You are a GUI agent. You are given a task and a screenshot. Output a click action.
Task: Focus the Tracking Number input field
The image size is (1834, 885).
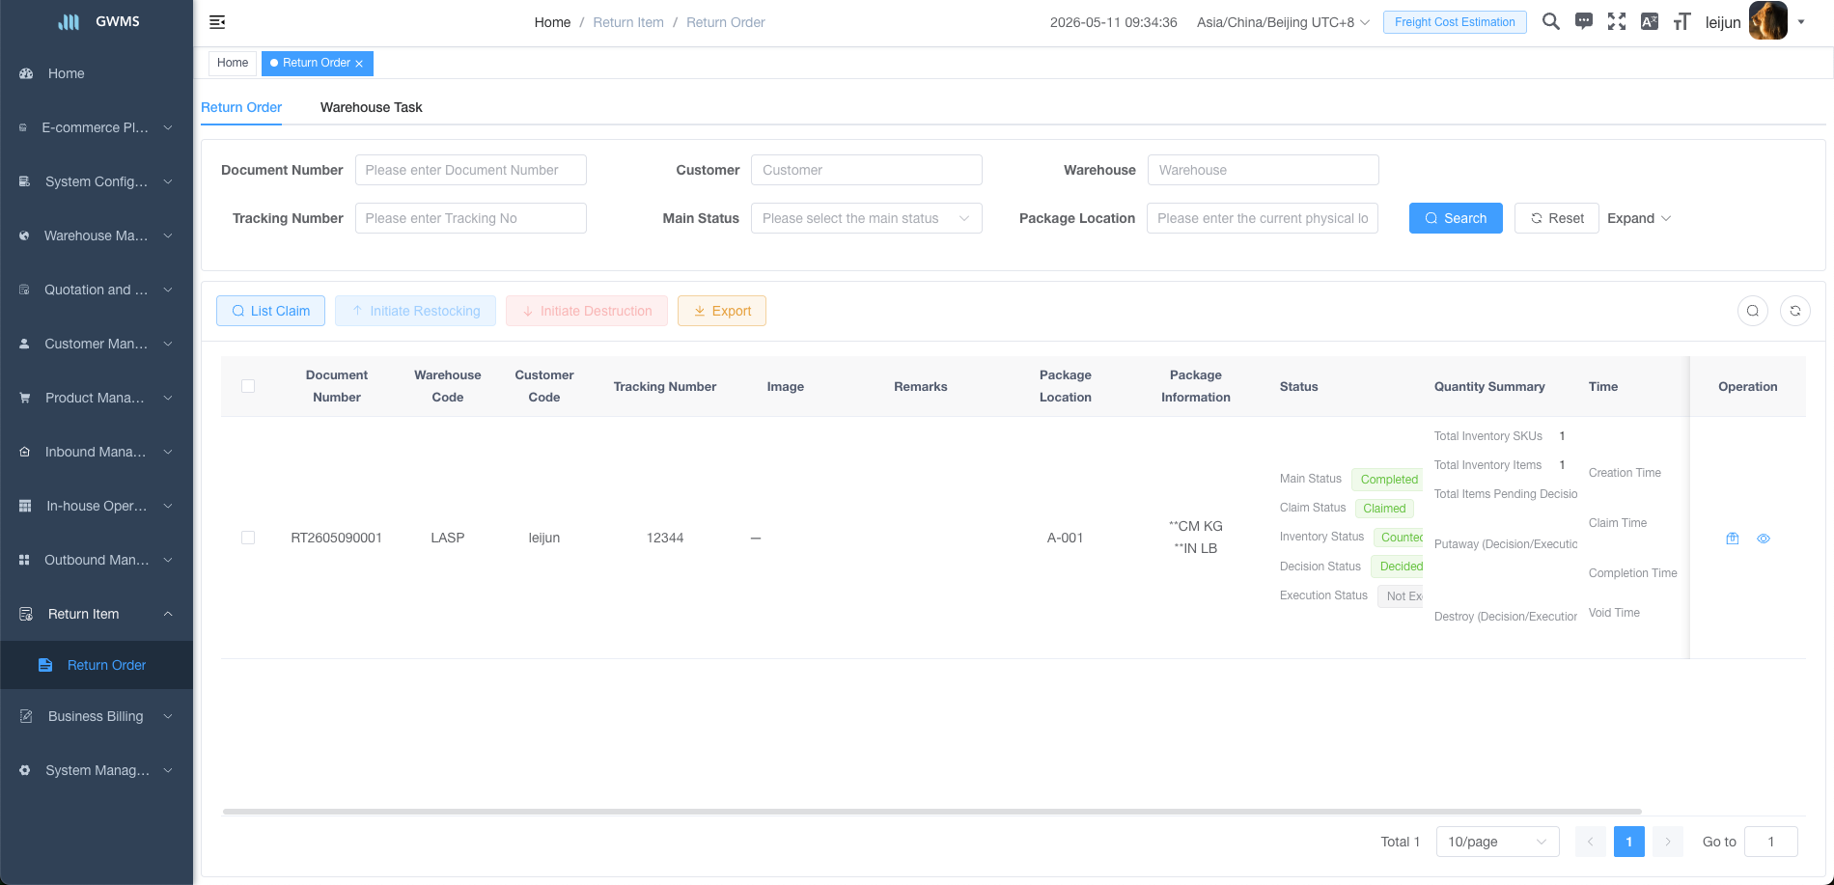click(470, 218)
